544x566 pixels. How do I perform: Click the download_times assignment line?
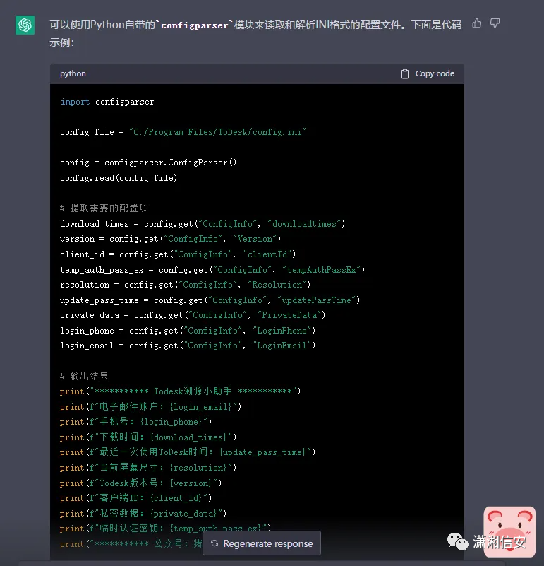tap(203, 224)
